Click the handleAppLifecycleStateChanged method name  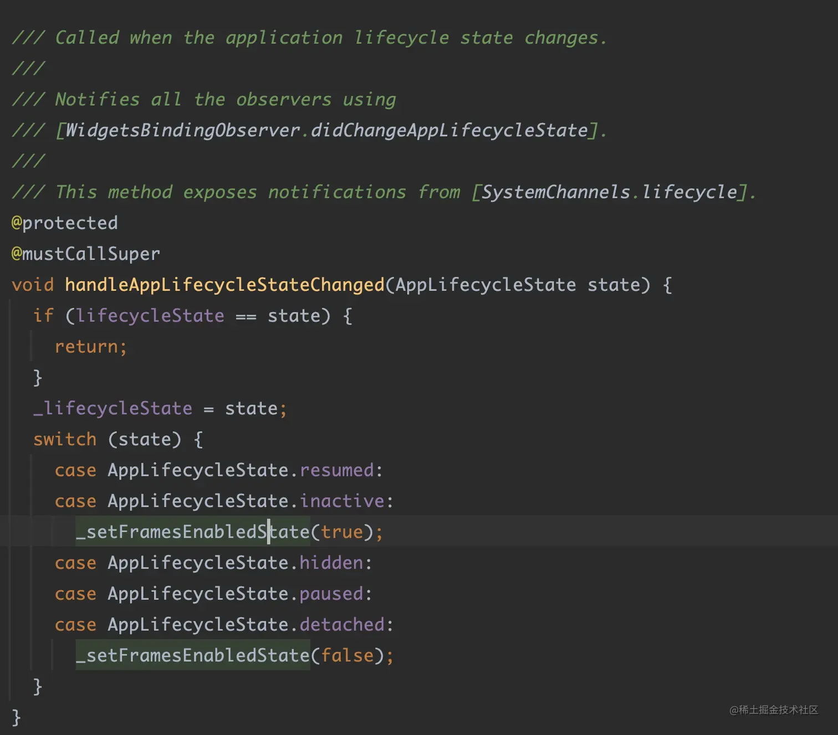click(x=224, y=285)
